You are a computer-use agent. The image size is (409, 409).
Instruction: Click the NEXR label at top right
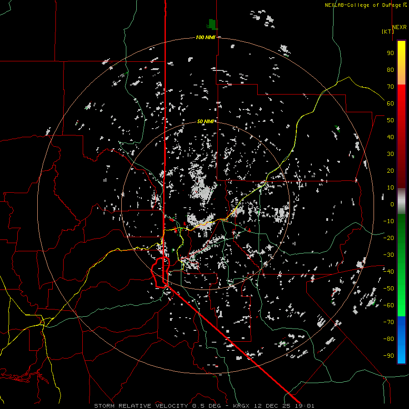pos(399,27)
